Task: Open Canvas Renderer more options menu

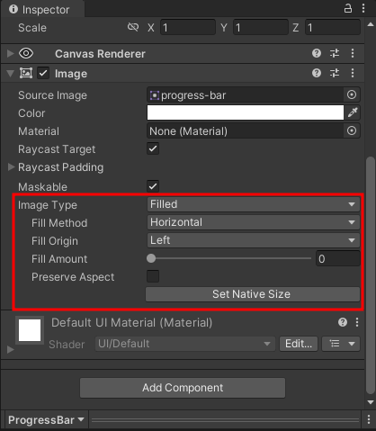Action: point(353,53)
